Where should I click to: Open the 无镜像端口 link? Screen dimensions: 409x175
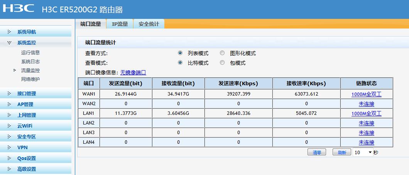tap(133, 72)
